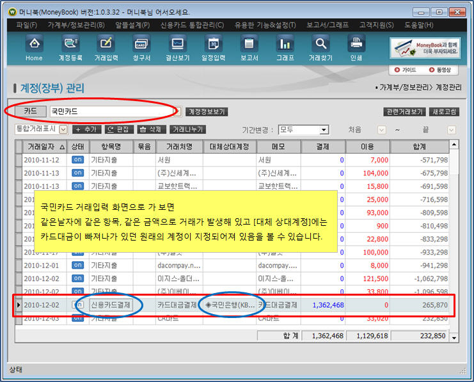474x382 pixels.
Task: Open the 동영상 video link
Action: click(x=440, y=70)
